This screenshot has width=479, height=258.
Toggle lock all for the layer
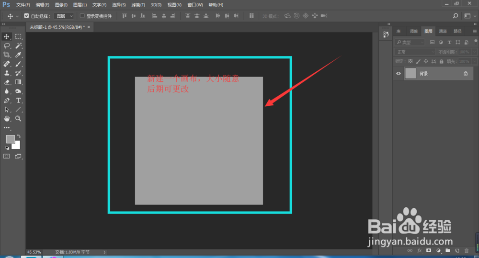(442, 61)
